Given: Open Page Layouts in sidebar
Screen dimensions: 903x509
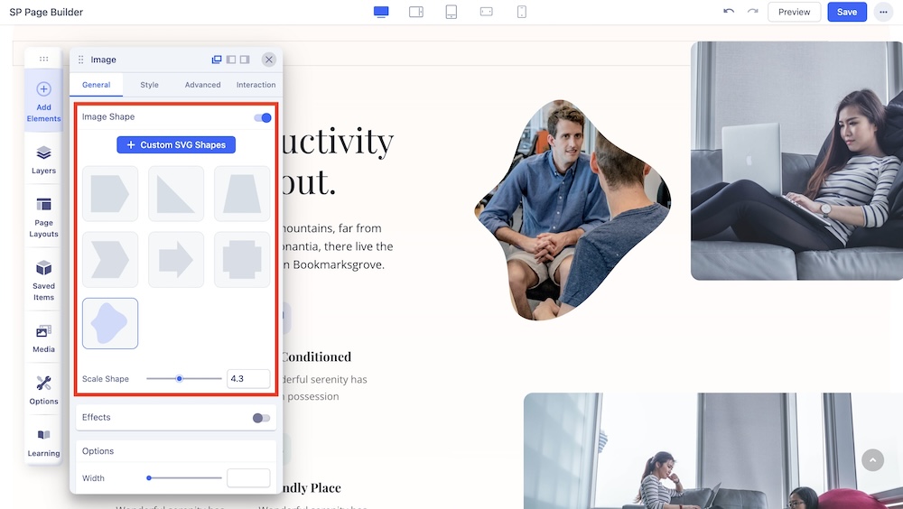Looking at the screenshot, I should [43, 205].
